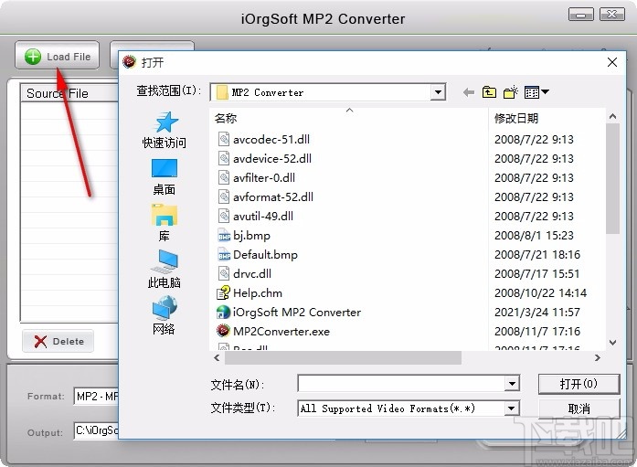Click Format field in main window
The height and width of the screenshot is (467, 637).
point(96,396)
